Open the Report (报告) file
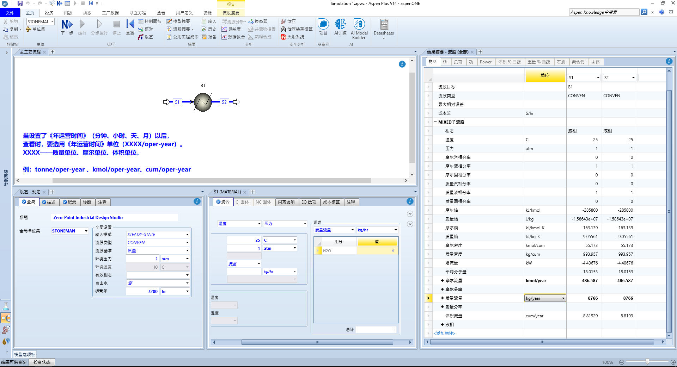 pos(209,37)
